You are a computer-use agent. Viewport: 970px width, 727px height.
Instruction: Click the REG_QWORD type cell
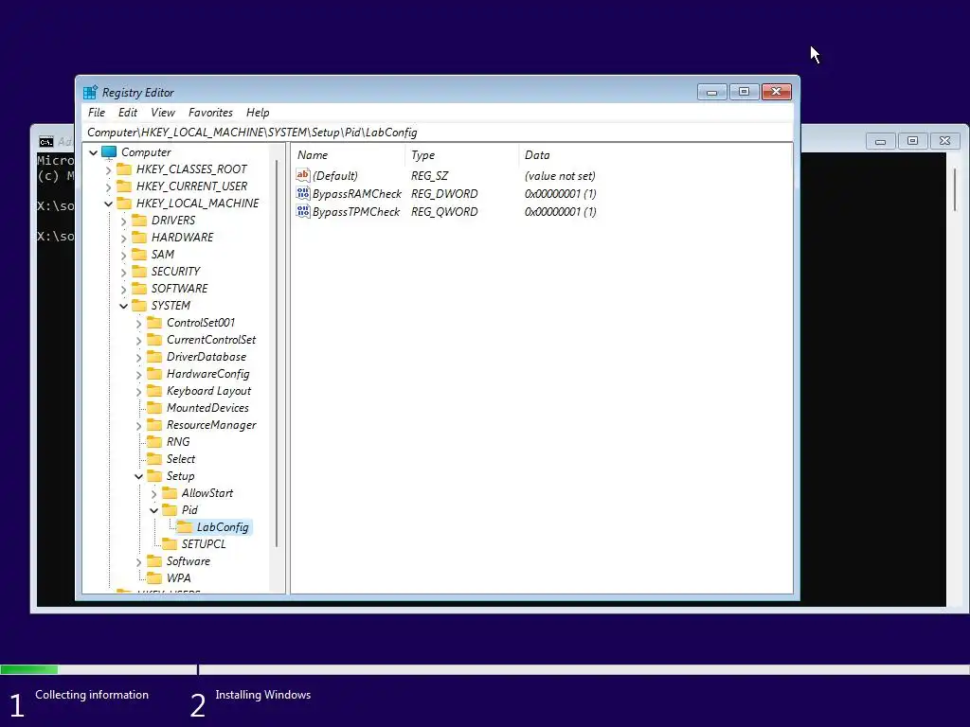pyautogui.click(x=444, y=212)
